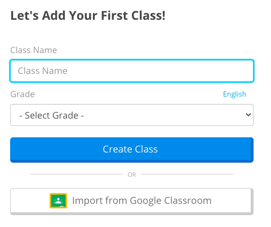271x227 pixels.
Task: Switch language via the English link
Action: pos(234,94)
